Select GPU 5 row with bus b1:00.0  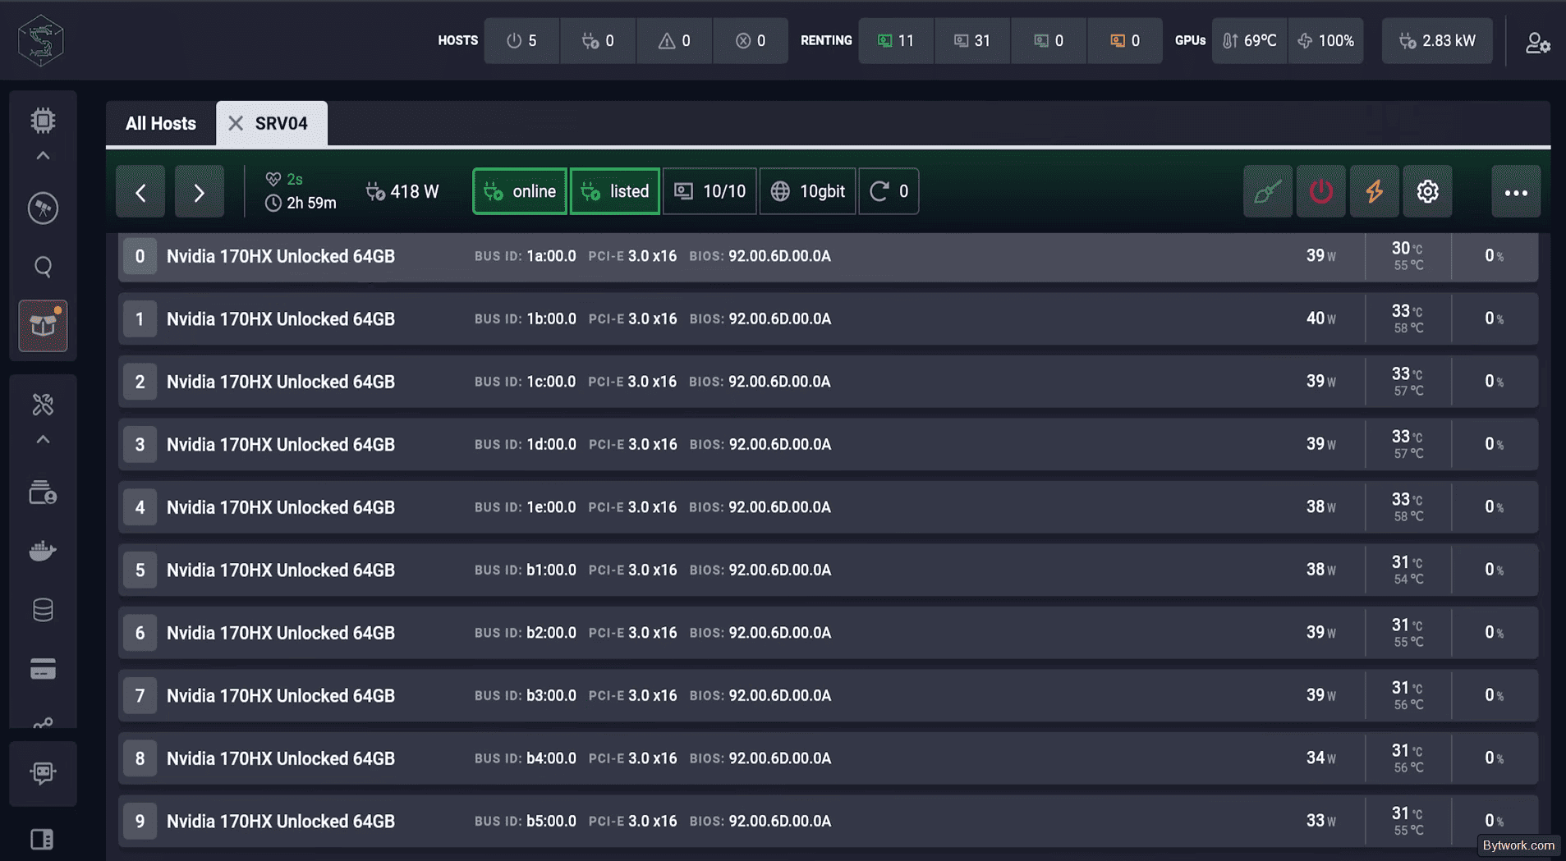pyautogui.click(x=828, y=570)
